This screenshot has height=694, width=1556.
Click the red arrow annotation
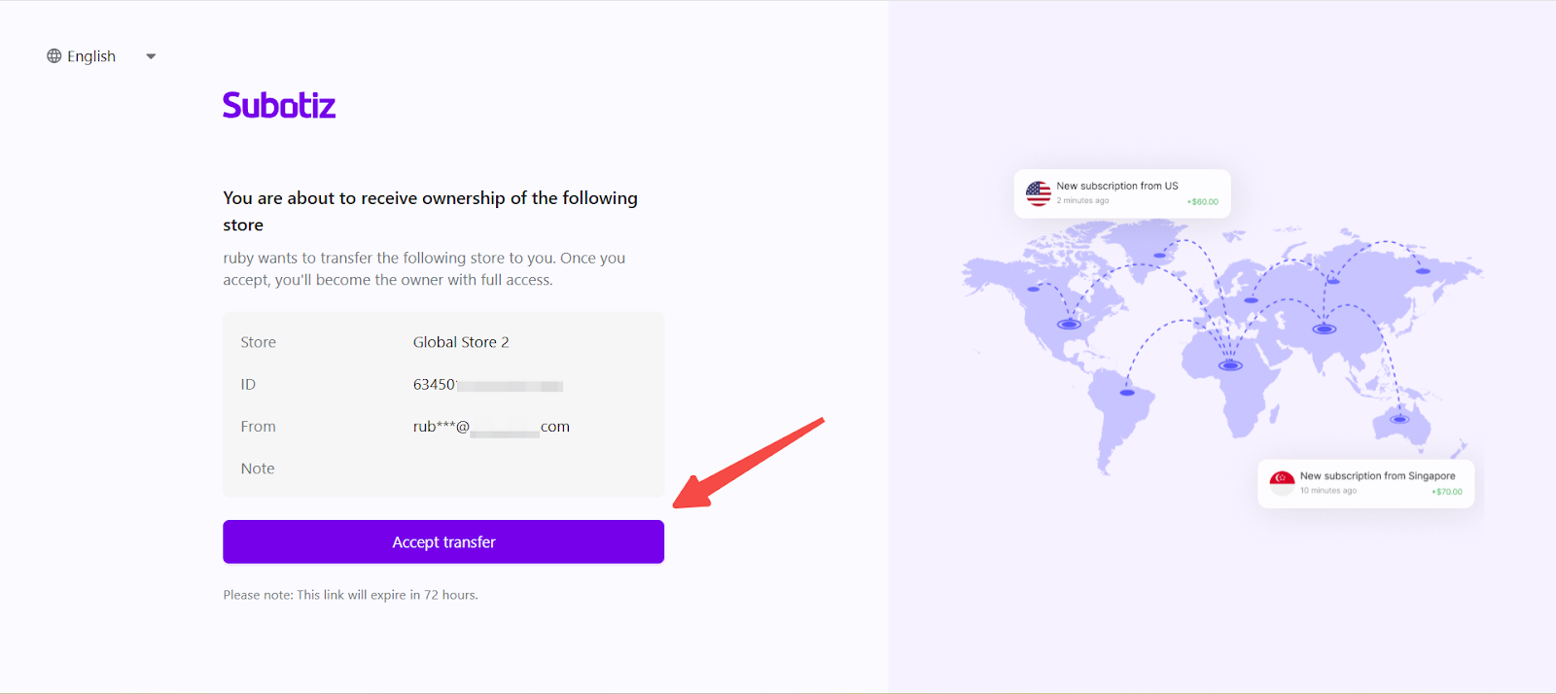747,464
